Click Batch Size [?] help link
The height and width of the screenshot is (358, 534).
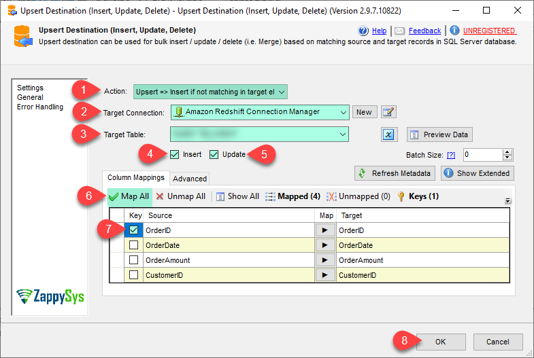point(451,155)
